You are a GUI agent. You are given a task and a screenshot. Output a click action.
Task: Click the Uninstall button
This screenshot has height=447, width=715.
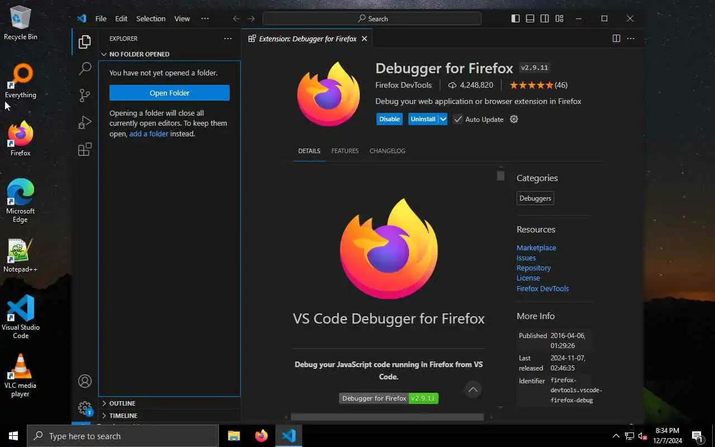pos(423,119)
